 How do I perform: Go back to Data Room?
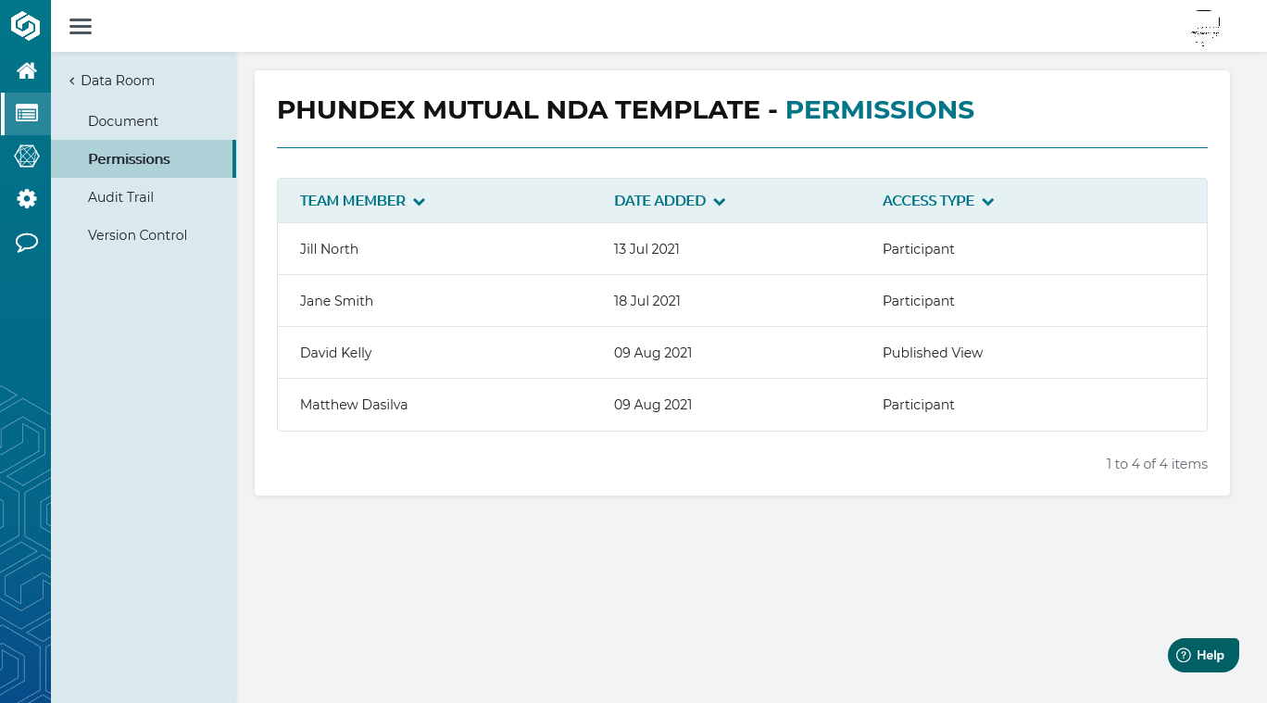tap(112, 81)
